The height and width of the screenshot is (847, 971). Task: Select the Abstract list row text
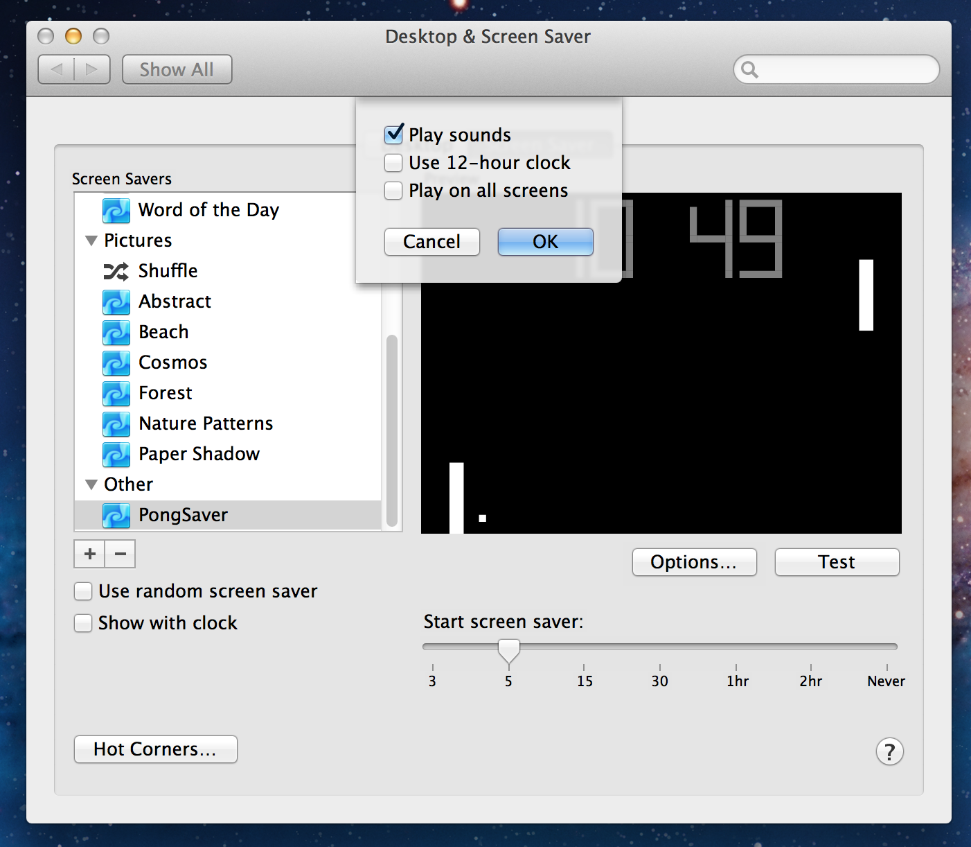(175, 302)
